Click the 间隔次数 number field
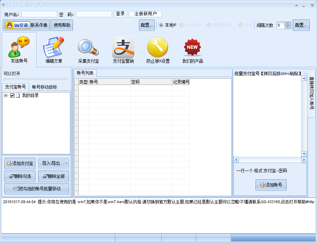The height and width of the screenshot is (243, 317). pyautogui.click(x=281, y=25)
